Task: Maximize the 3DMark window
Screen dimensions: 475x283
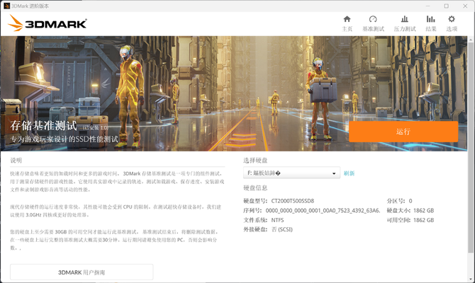Action: (446, 6)
